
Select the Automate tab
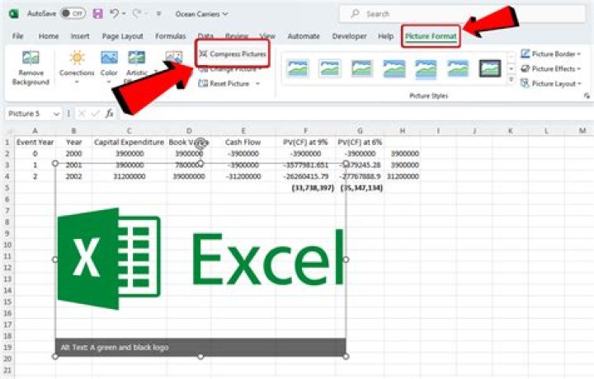304,36
